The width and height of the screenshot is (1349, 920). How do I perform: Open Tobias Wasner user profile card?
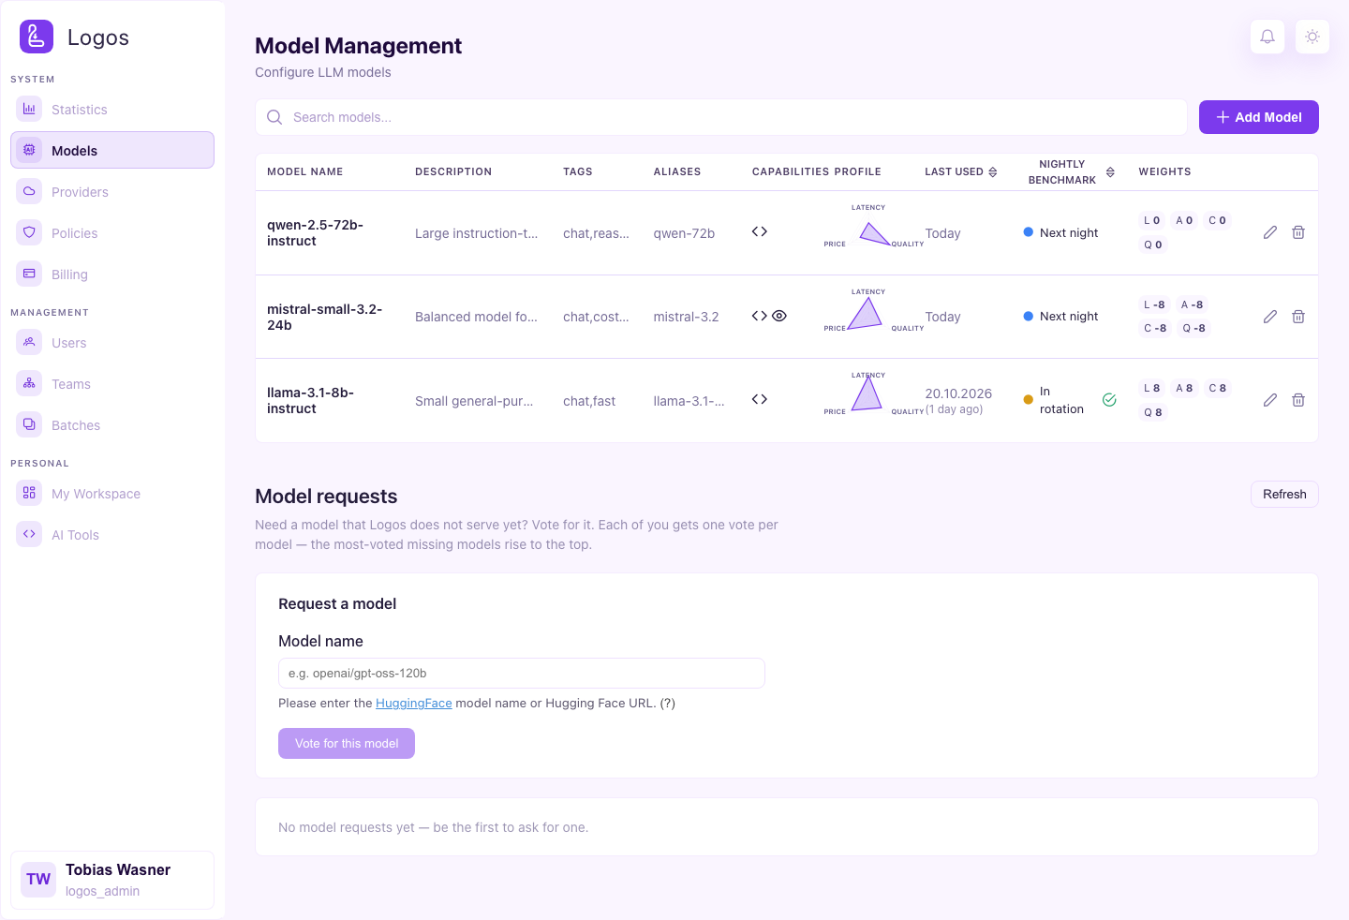(x=112, y=880)
